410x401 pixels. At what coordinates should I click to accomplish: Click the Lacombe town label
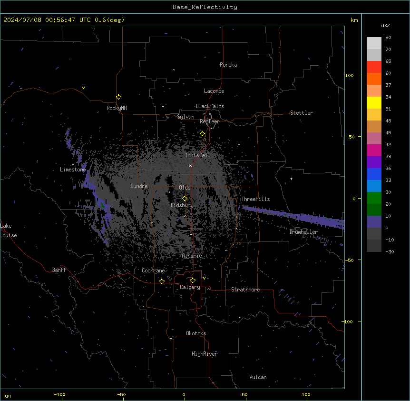tap(214, 91)
